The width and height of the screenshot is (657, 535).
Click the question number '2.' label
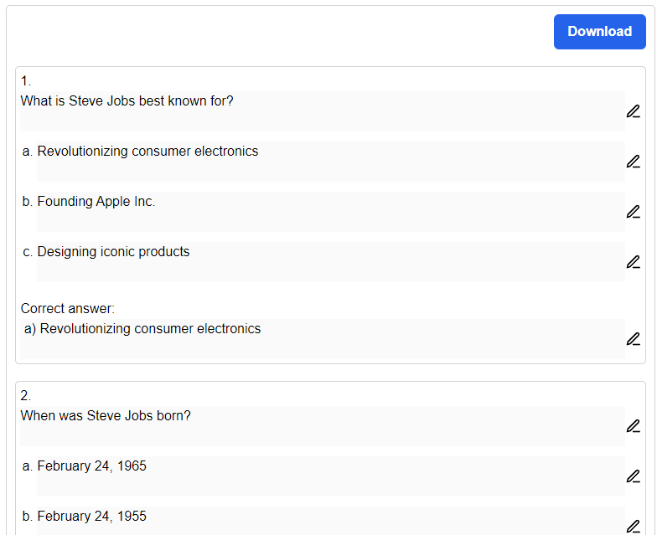coord(26,396)
